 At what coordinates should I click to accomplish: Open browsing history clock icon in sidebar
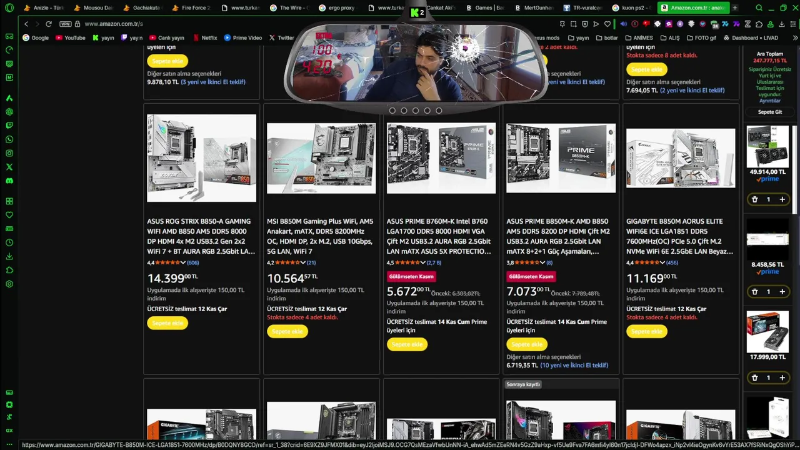[9, 242]
